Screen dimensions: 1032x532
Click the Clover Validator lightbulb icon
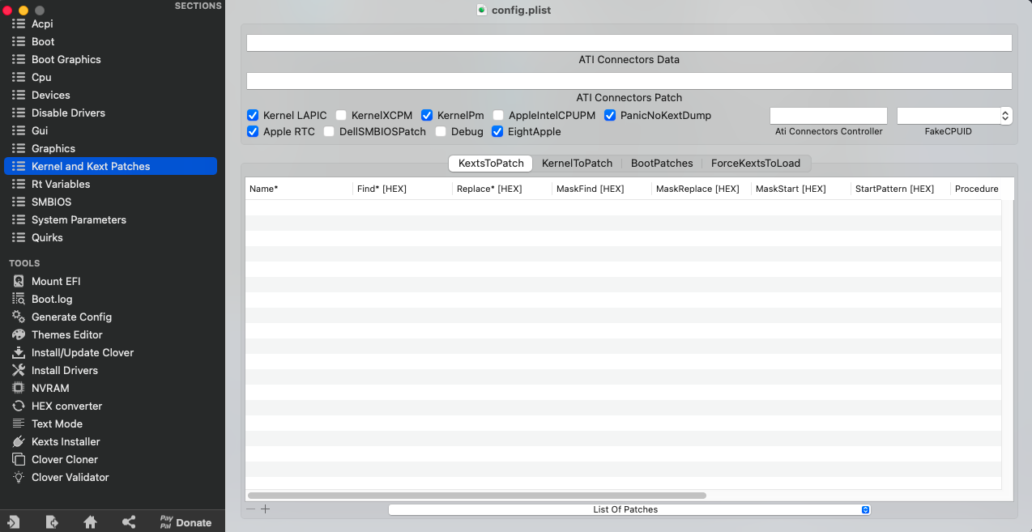coord(18,477)
